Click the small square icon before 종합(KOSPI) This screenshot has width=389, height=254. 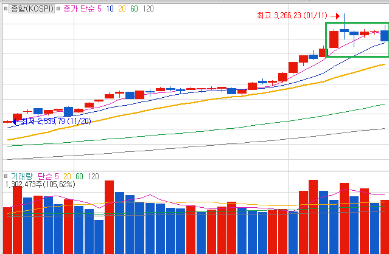[x=6, y=10]
